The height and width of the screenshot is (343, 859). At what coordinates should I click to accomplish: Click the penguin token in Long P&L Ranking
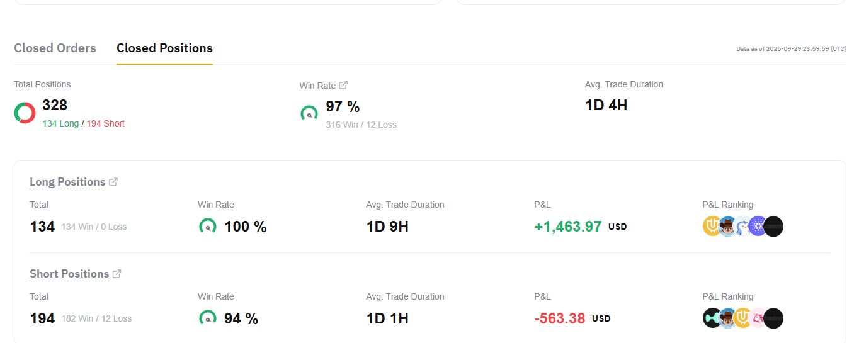(744, 226)
